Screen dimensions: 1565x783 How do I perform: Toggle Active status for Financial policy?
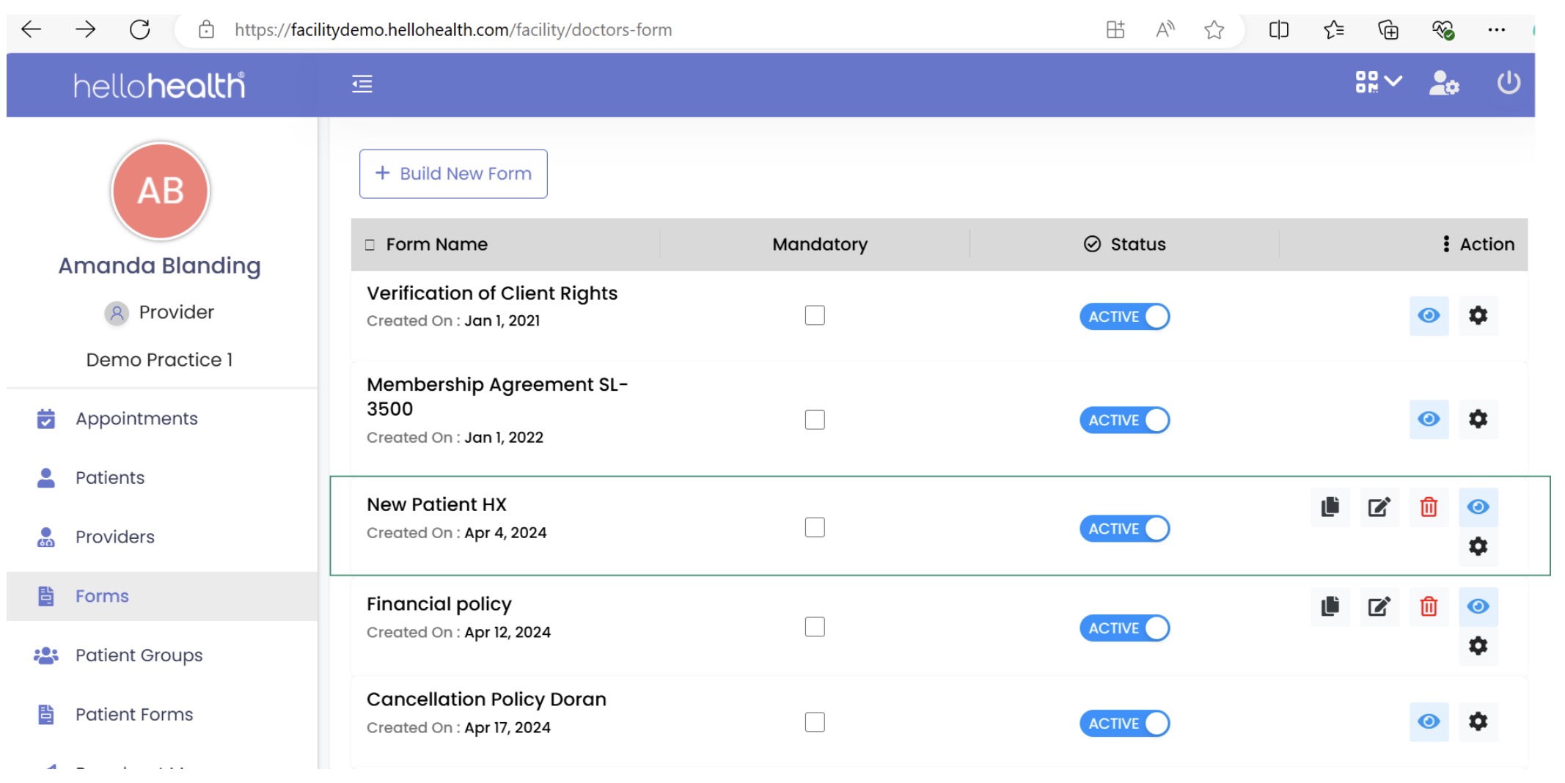(1124, 628)
